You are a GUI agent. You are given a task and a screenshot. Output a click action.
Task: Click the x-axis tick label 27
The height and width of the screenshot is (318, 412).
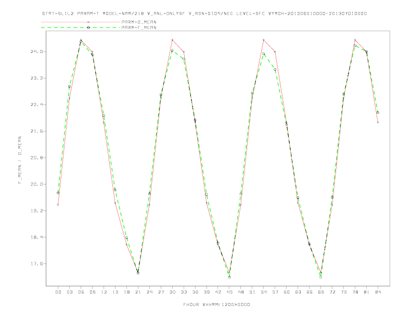click(161, 292)
